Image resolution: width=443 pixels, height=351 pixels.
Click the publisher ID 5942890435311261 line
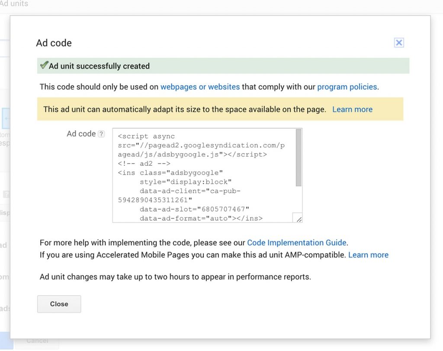(x=155, y=200)
